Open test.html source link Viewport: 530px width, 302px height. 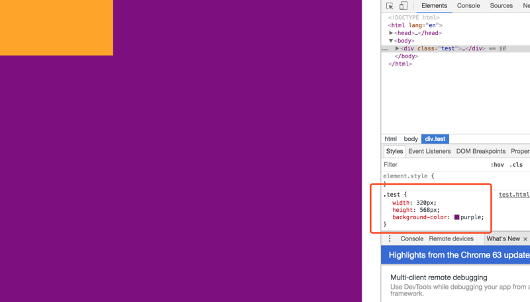(x=513, y=195)
